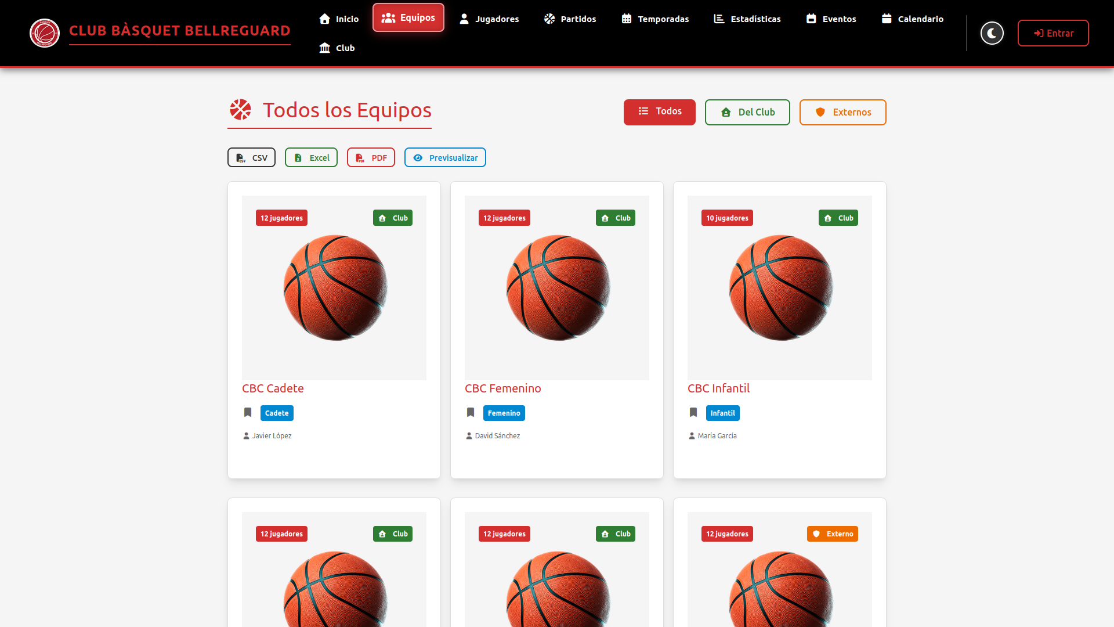Screen dimensions: 1114x627
Task: Click the club logo emblem in header
Action: 45,33
